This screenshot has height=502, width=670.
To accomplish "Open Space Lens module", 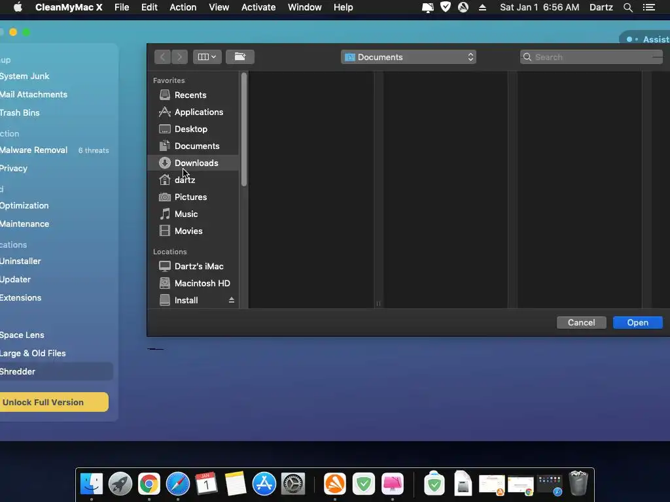I will point(22,335).
